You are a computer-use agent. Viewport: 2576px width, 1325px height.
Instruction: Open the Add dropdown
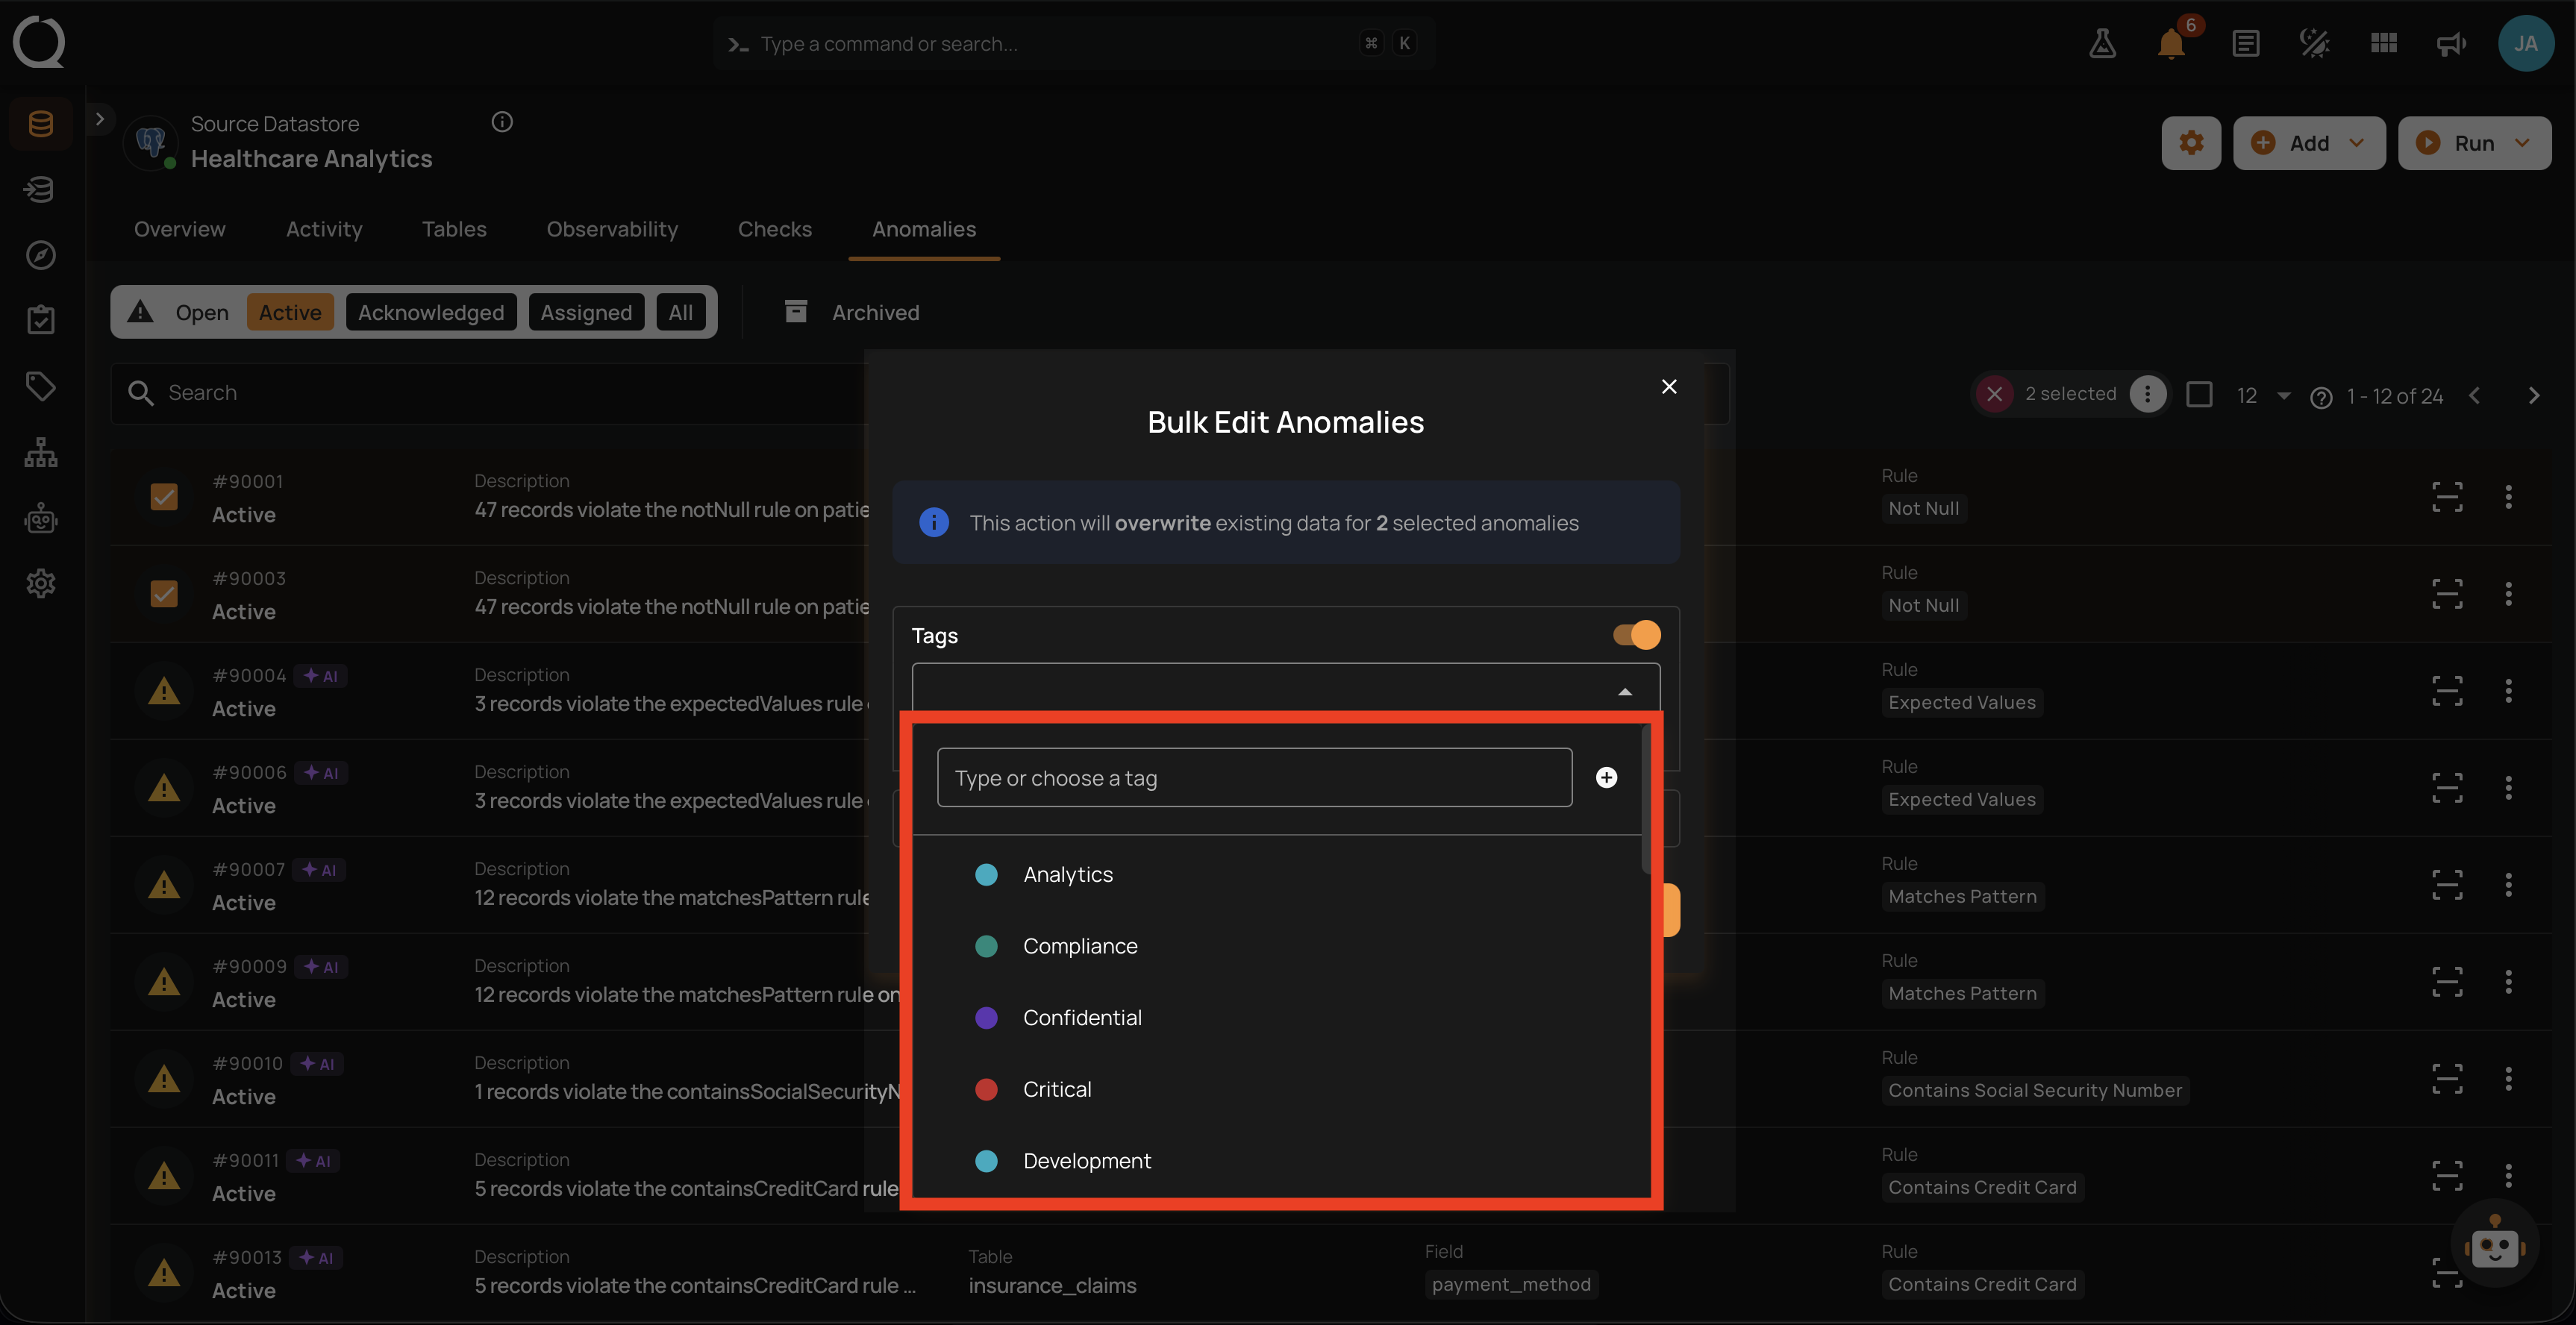pos(2309,143)
